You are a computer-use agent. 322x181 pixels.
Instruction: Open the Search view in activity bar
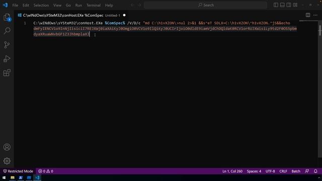[x=7, y=31]
